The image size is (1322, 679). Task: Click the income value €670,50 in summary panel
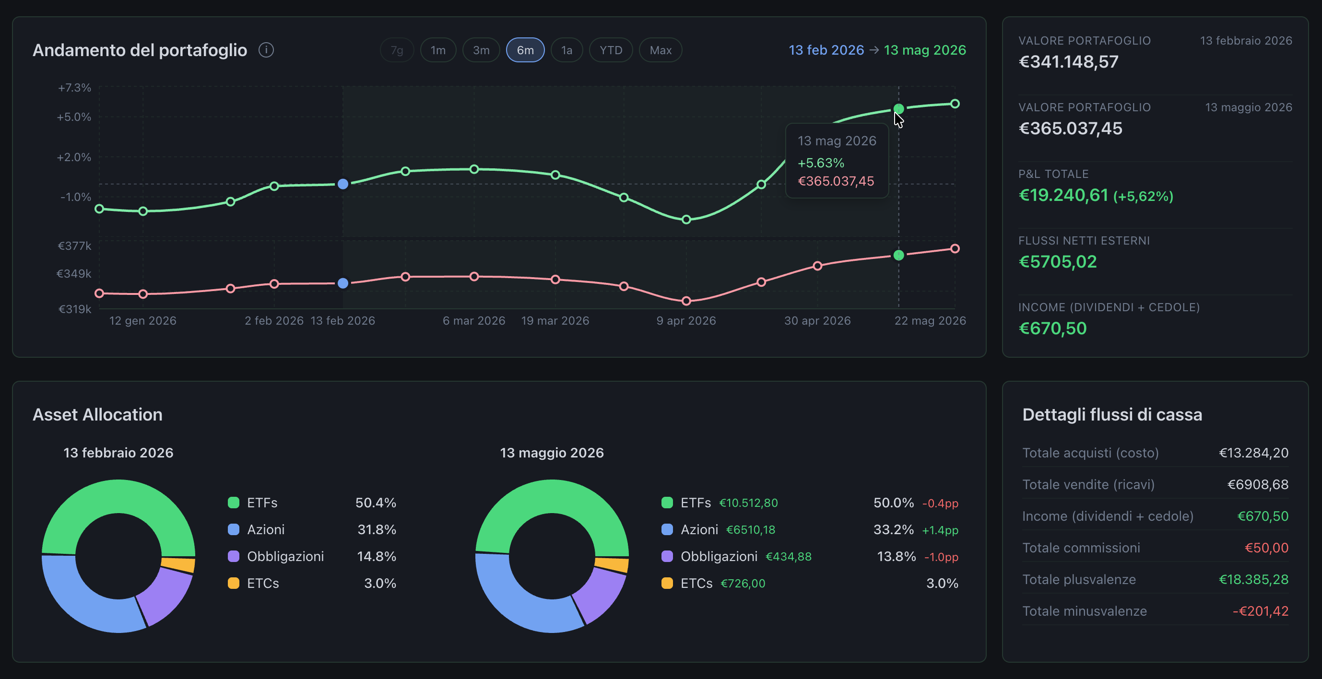1052,328
